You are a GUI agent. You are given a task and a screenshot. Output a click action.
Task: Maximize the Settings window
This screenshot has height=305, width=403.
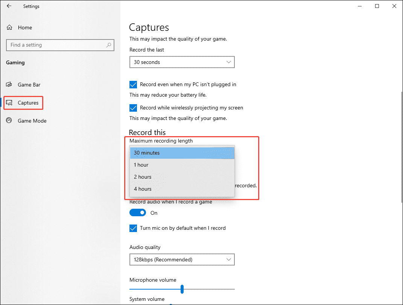pos(377,6)
